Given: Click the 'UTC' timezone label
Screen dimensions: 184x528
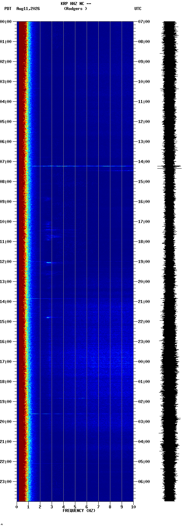Looking at the screenshot, I should pos(138,9).
